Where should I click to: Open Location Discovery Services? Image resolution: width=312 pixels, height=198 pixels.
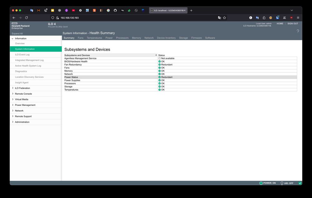tap(29, 77)
